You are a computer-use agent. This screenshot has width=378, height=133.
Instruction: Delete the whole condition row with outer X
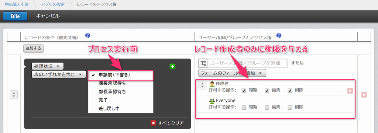364,95
